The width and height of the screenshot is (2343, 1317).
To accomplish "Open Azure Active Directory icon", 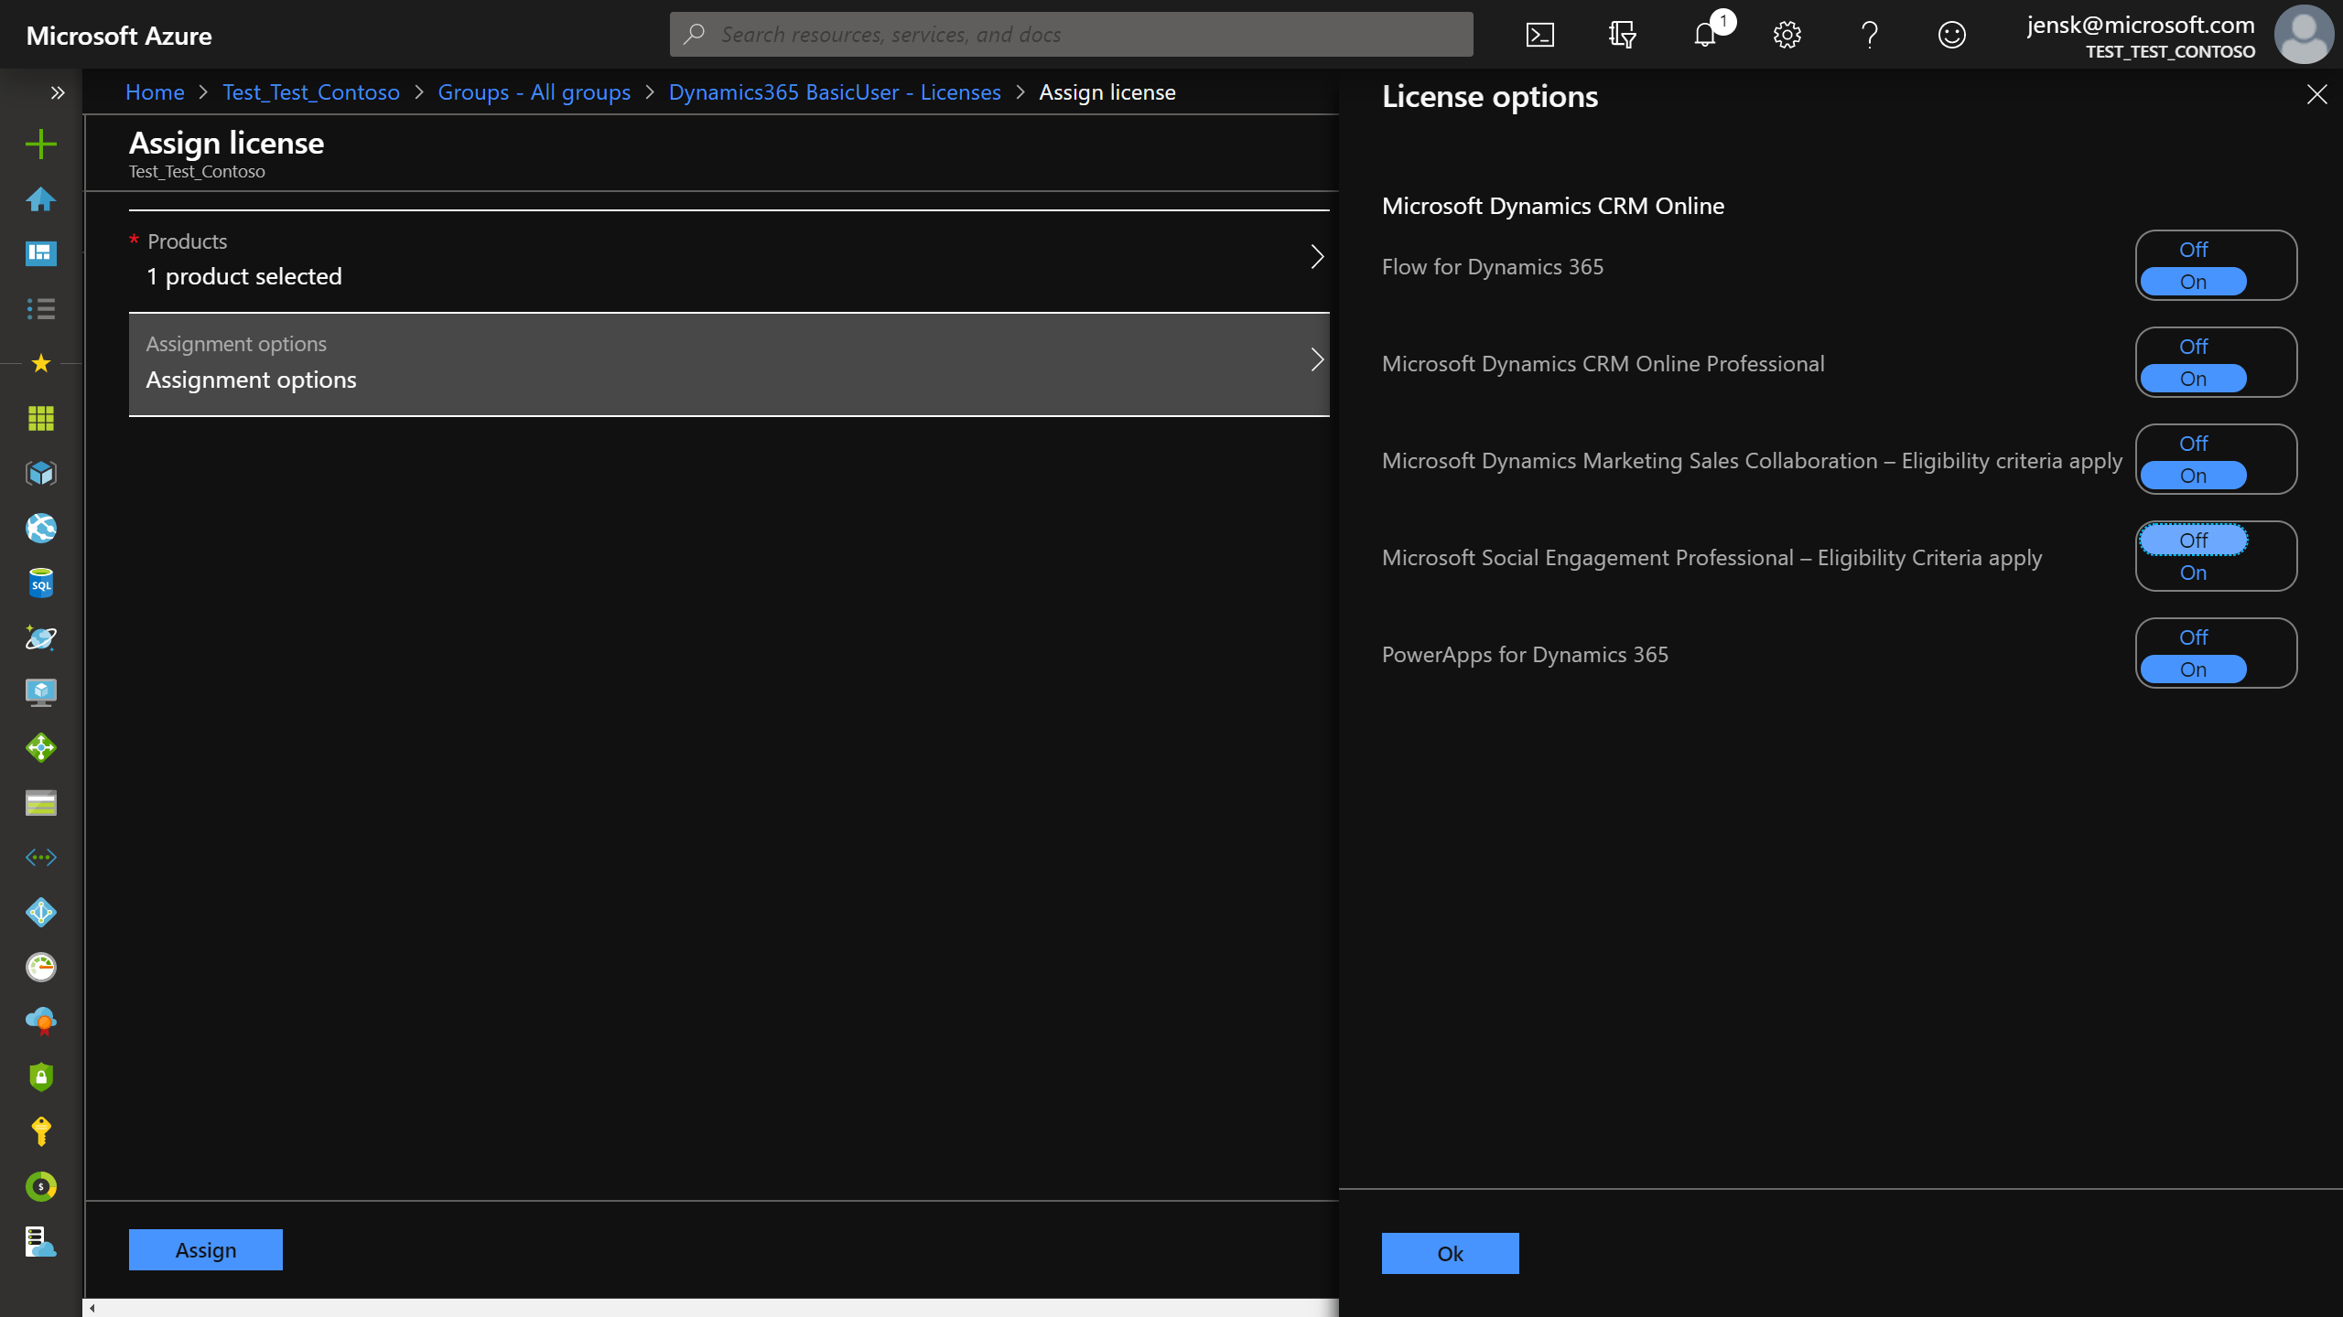I will [x=41, y=912].
